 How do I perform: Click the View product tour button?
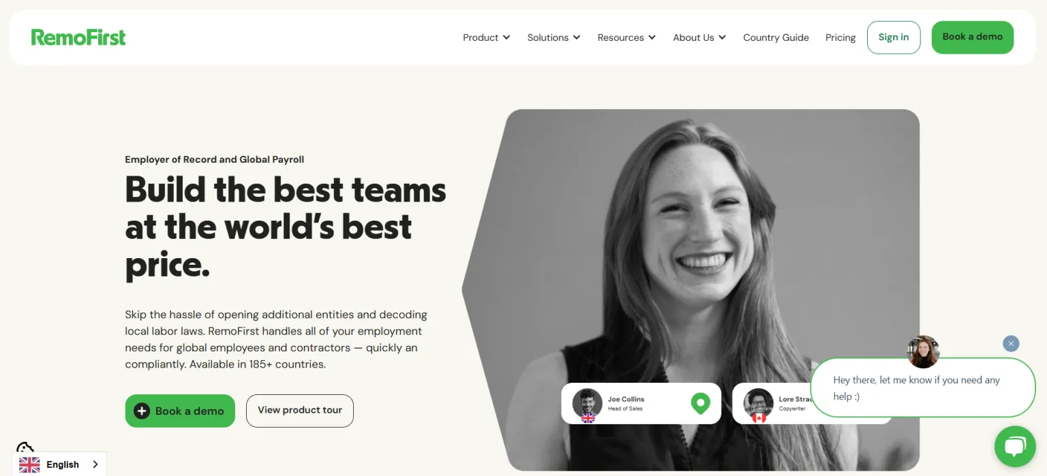pyautogui.click(x=300, y=411)
